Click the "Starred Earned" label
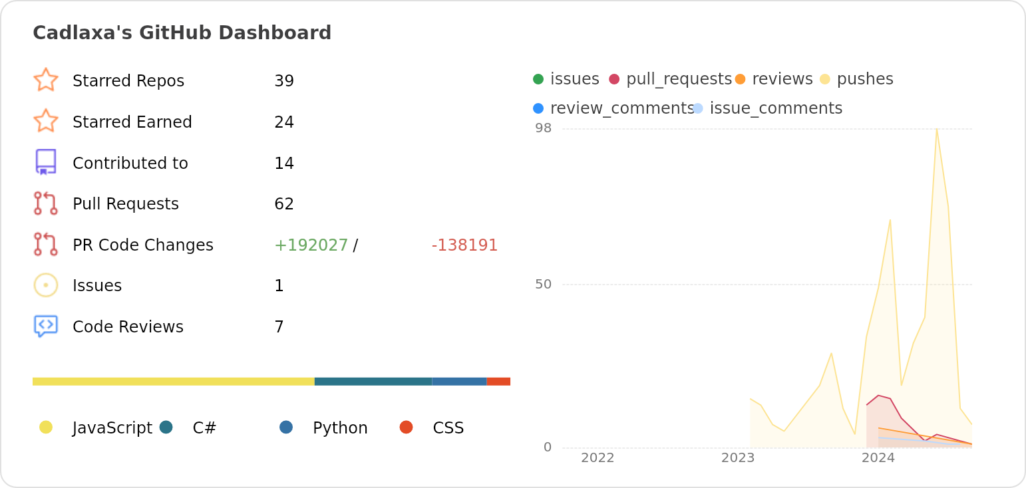1026x488 pixels. click(132, 122)
